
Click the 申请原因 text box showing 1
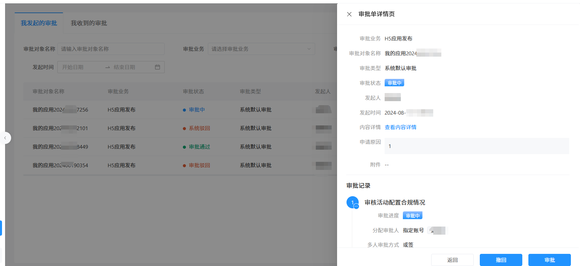[x=477, y=146]
